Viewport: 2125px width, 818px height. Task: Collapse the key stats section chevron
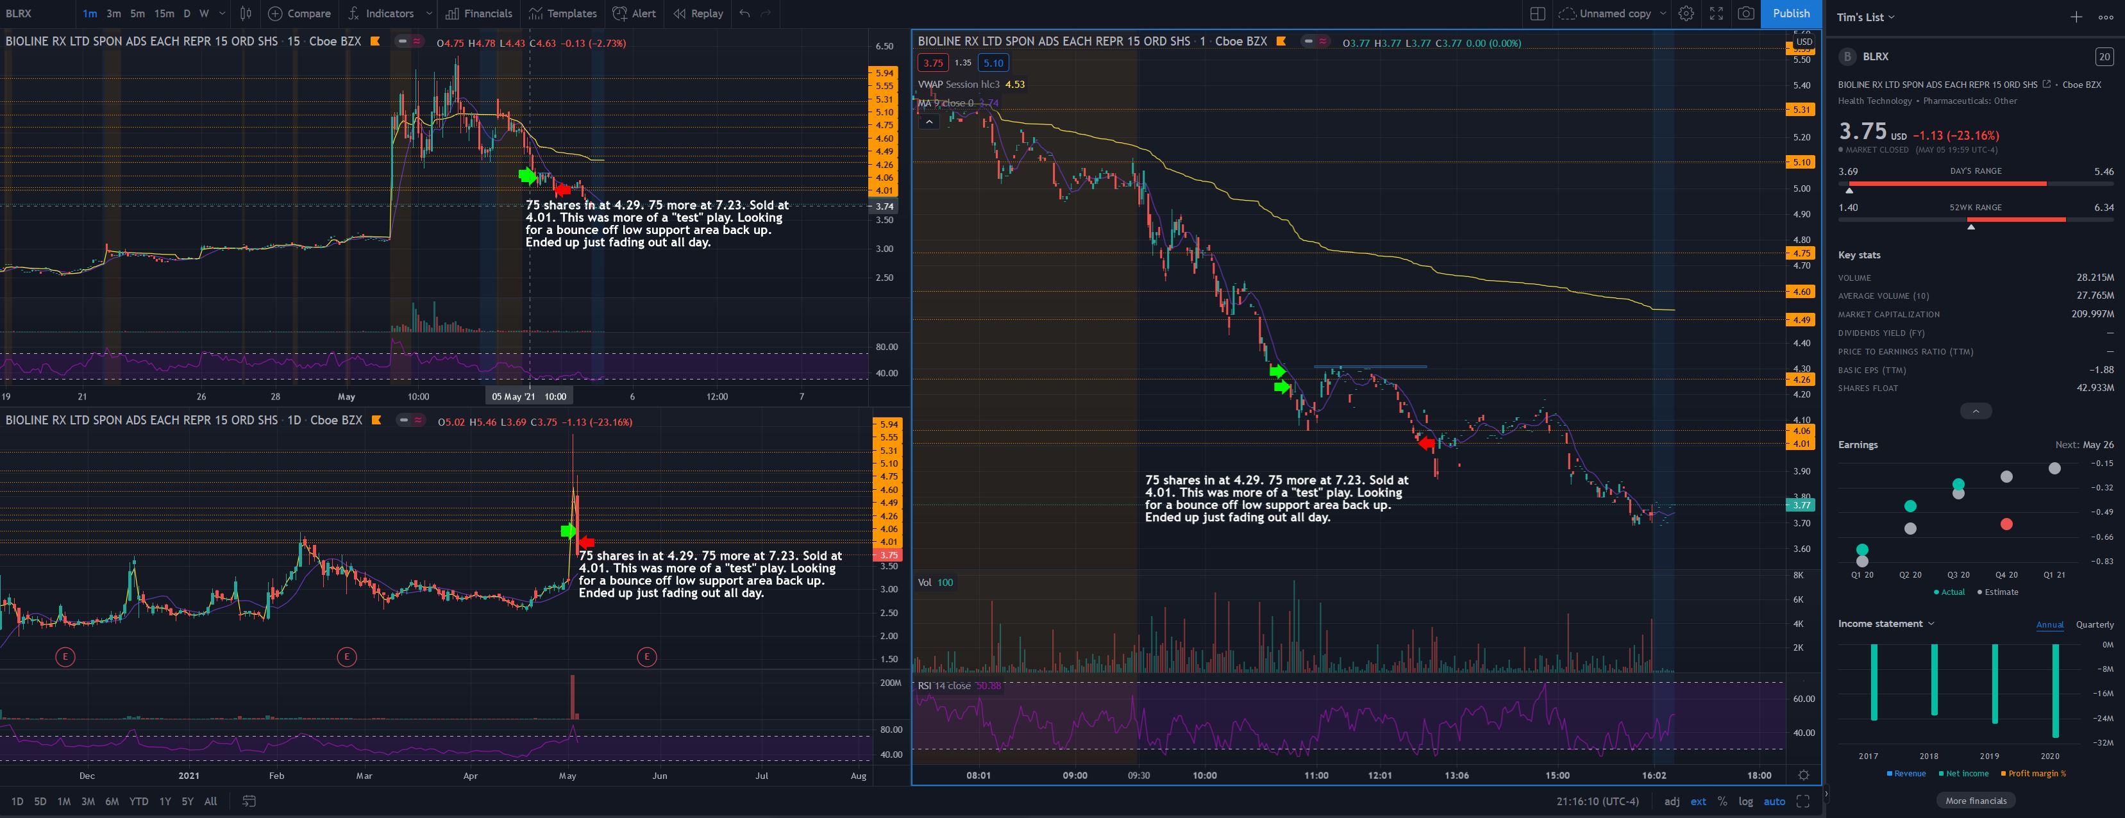tap(1975, 411)
